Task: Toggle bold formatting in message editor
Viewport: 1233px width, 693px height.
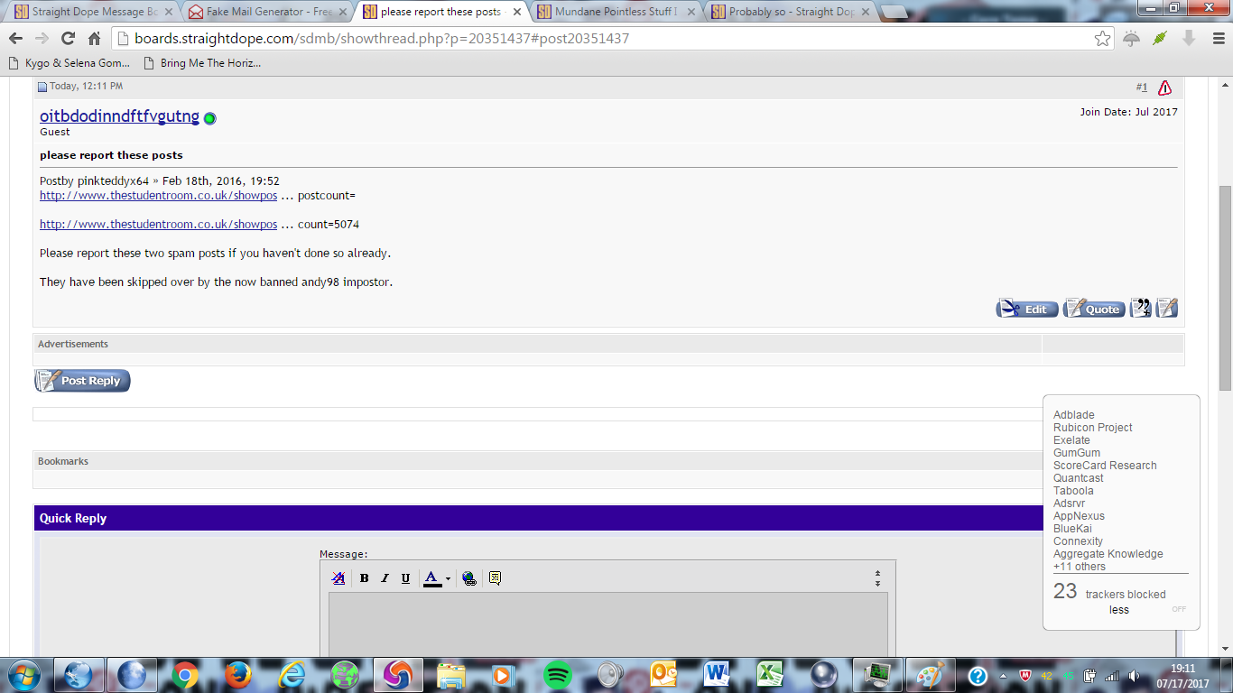Action: tap(365, 578)
